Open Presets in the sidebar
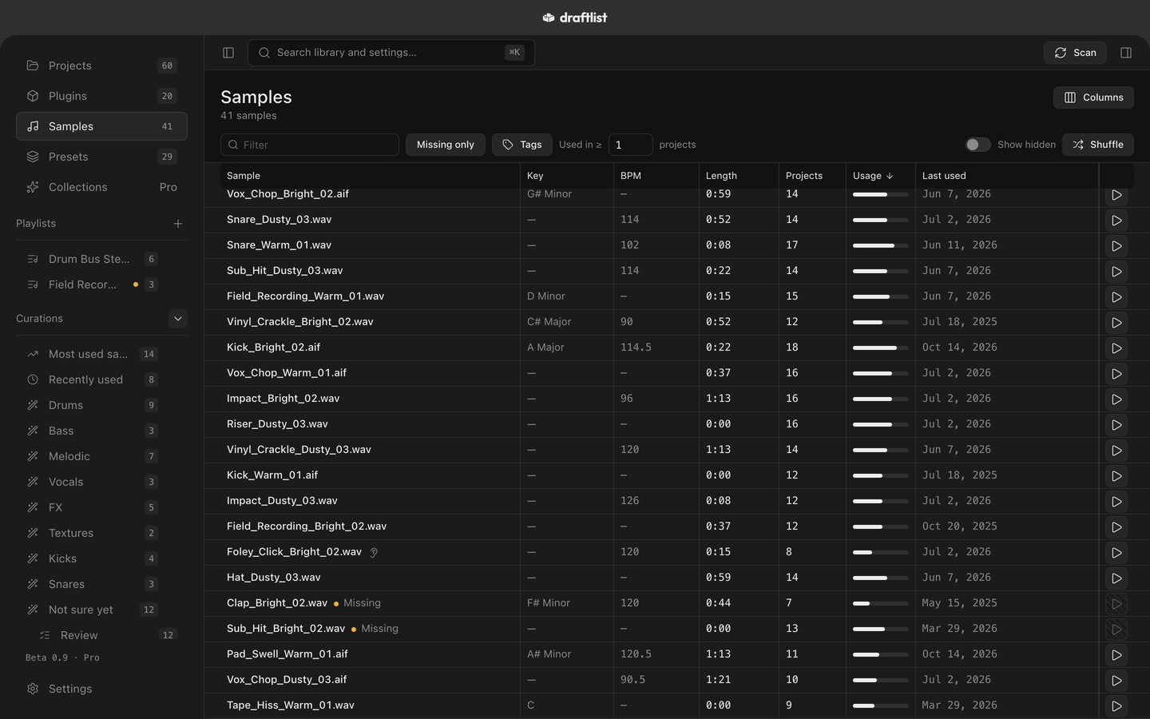This screenshot has height=719, width=1150. (x=101, y=157)
